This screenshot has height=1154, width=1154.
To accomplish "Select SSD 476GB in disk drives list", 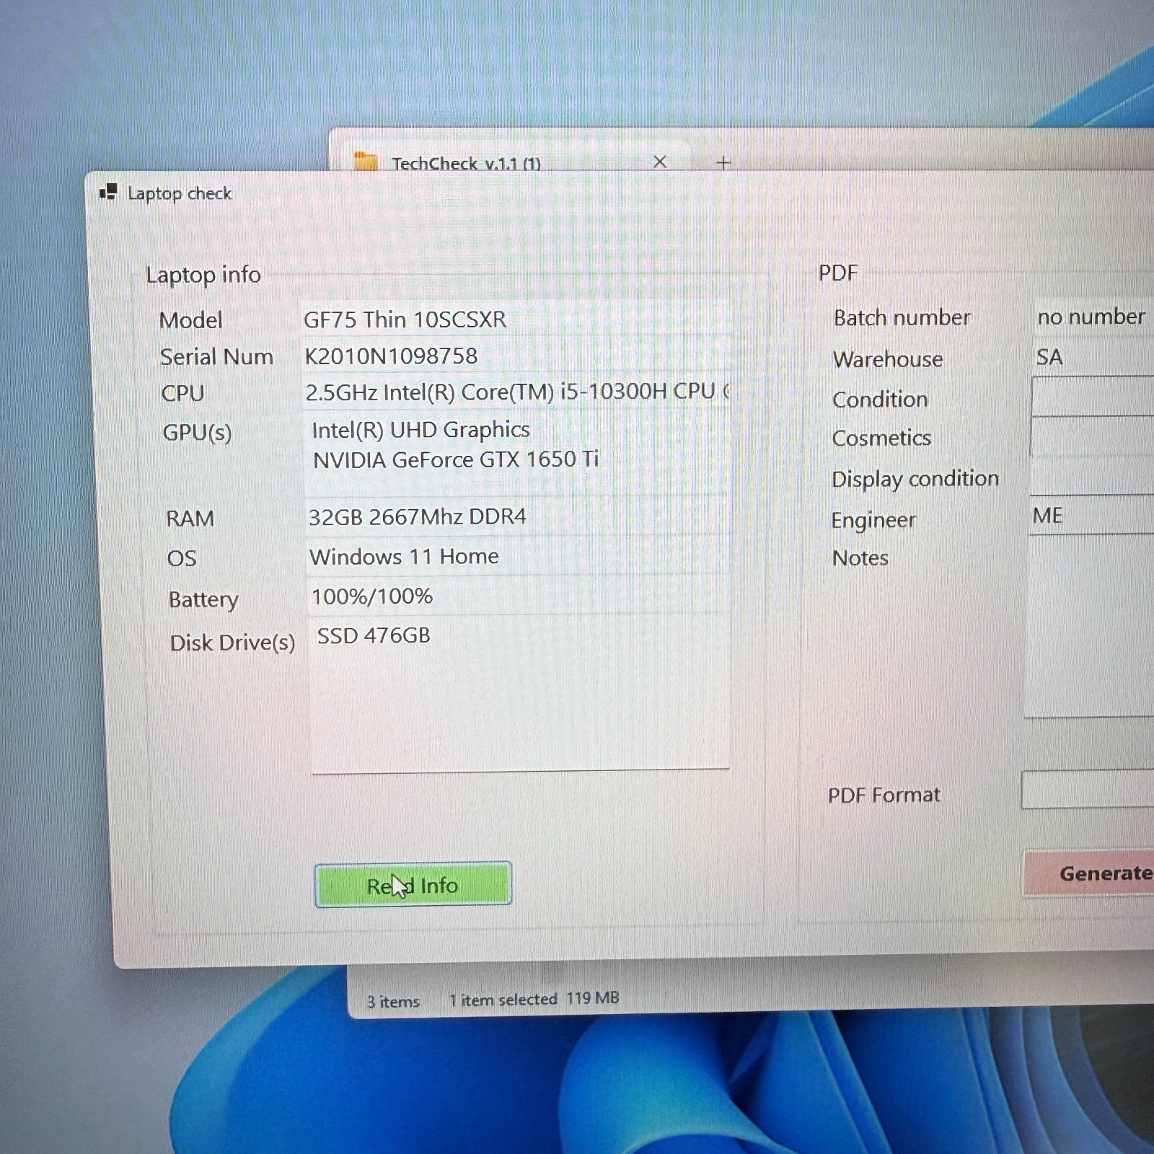I will [x=374, y=635].
